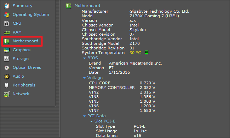Click the RAM memory stick icon

pyautogui.click(x=7, y=32)
